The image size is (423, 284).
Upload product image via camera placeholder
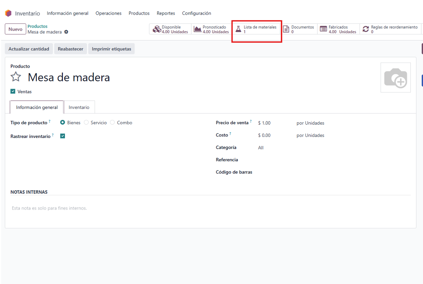[395, 78]
